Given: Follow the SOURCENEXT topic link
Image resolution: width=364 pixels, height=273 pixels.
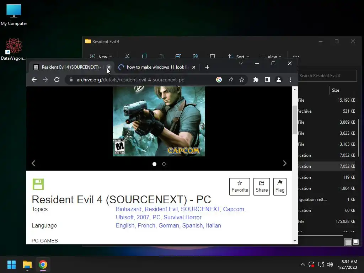Looking at the screenshot, I should coord(200,209).
